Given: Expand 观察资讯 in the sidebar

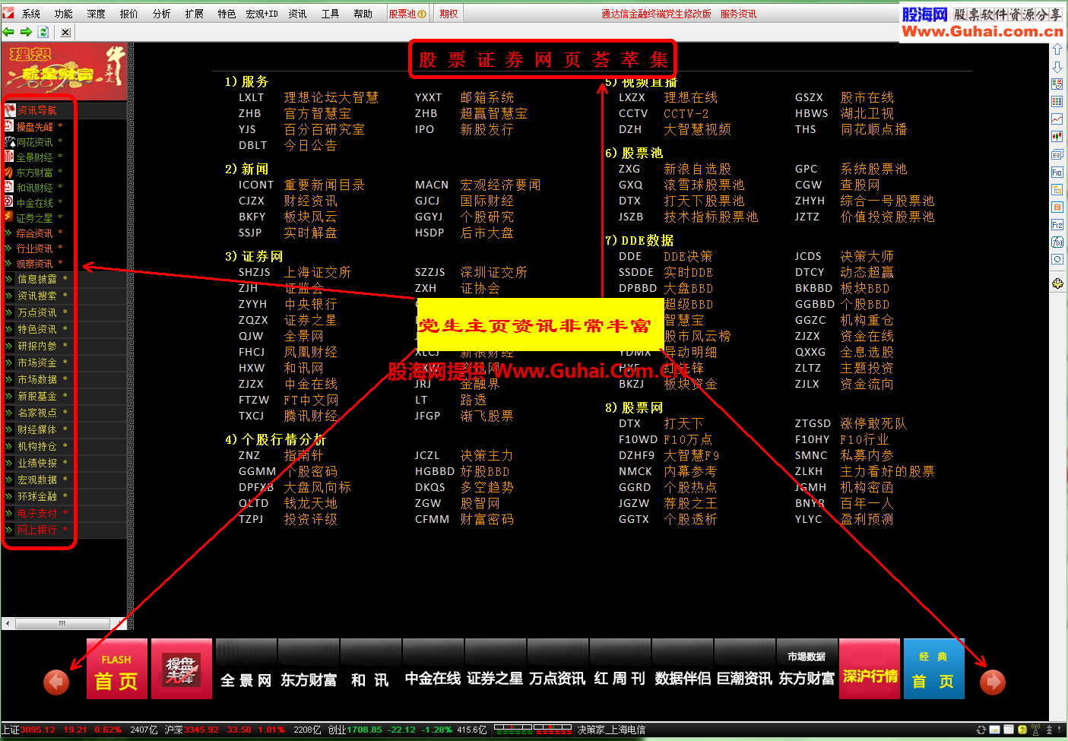Looking at the screenshot, I should (x=35, y=264).
